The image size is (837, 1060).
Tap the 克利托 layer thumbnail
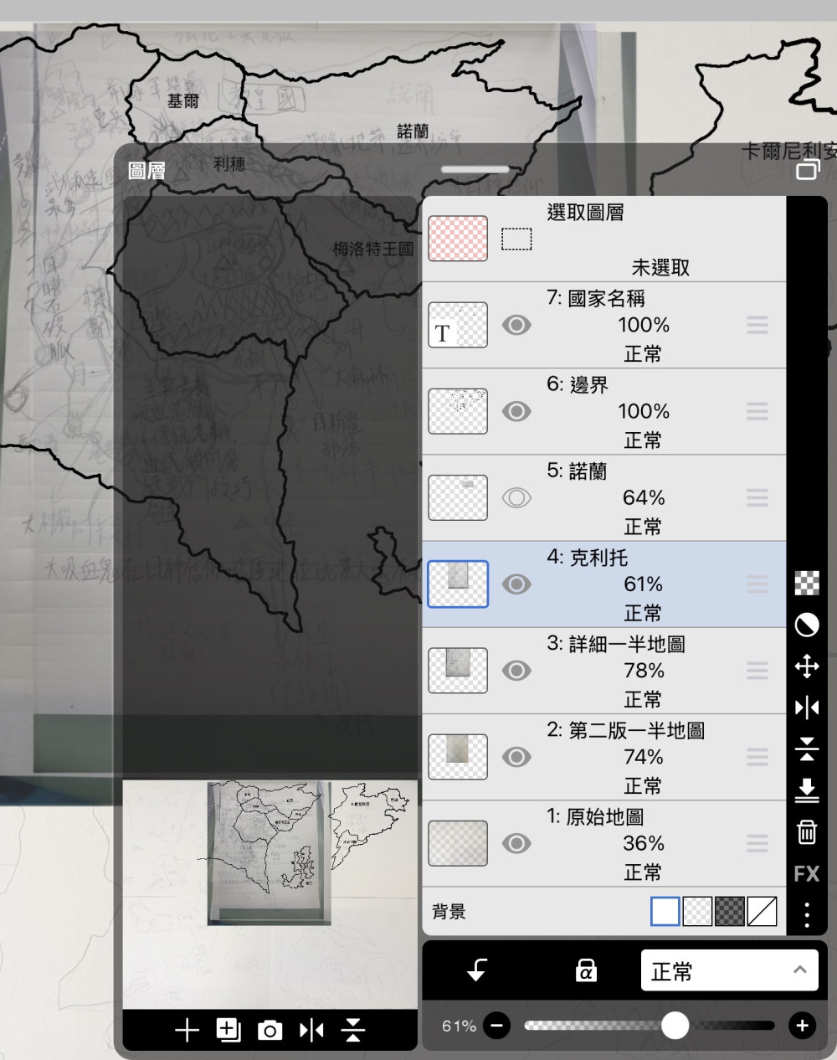458,584
